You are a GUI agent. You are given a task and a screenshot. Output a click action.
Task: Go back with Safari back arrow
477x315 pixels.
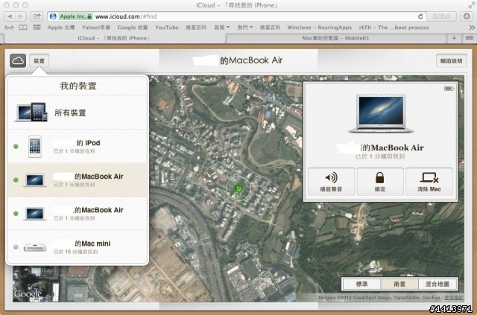click(10, 16)
